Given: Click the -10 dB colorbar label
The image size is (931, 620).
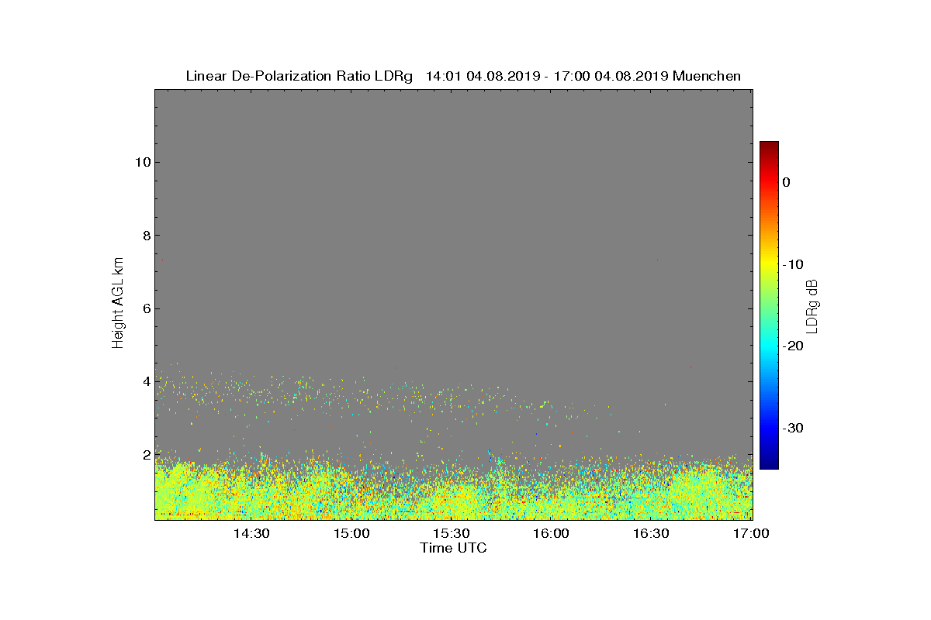Looking at the screenshot, I should click(792, 264).
